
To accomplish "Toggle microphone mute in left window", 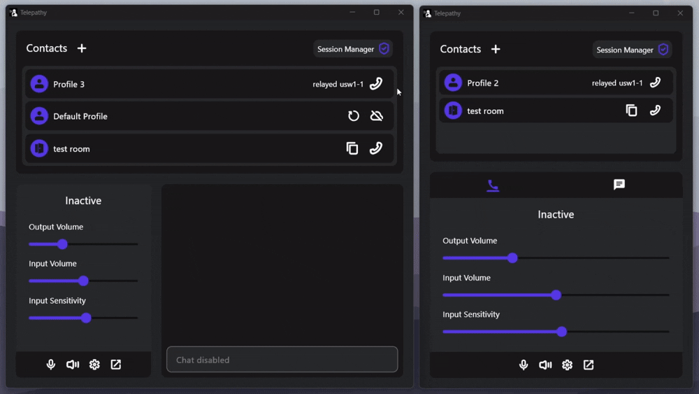I will 51,365.
